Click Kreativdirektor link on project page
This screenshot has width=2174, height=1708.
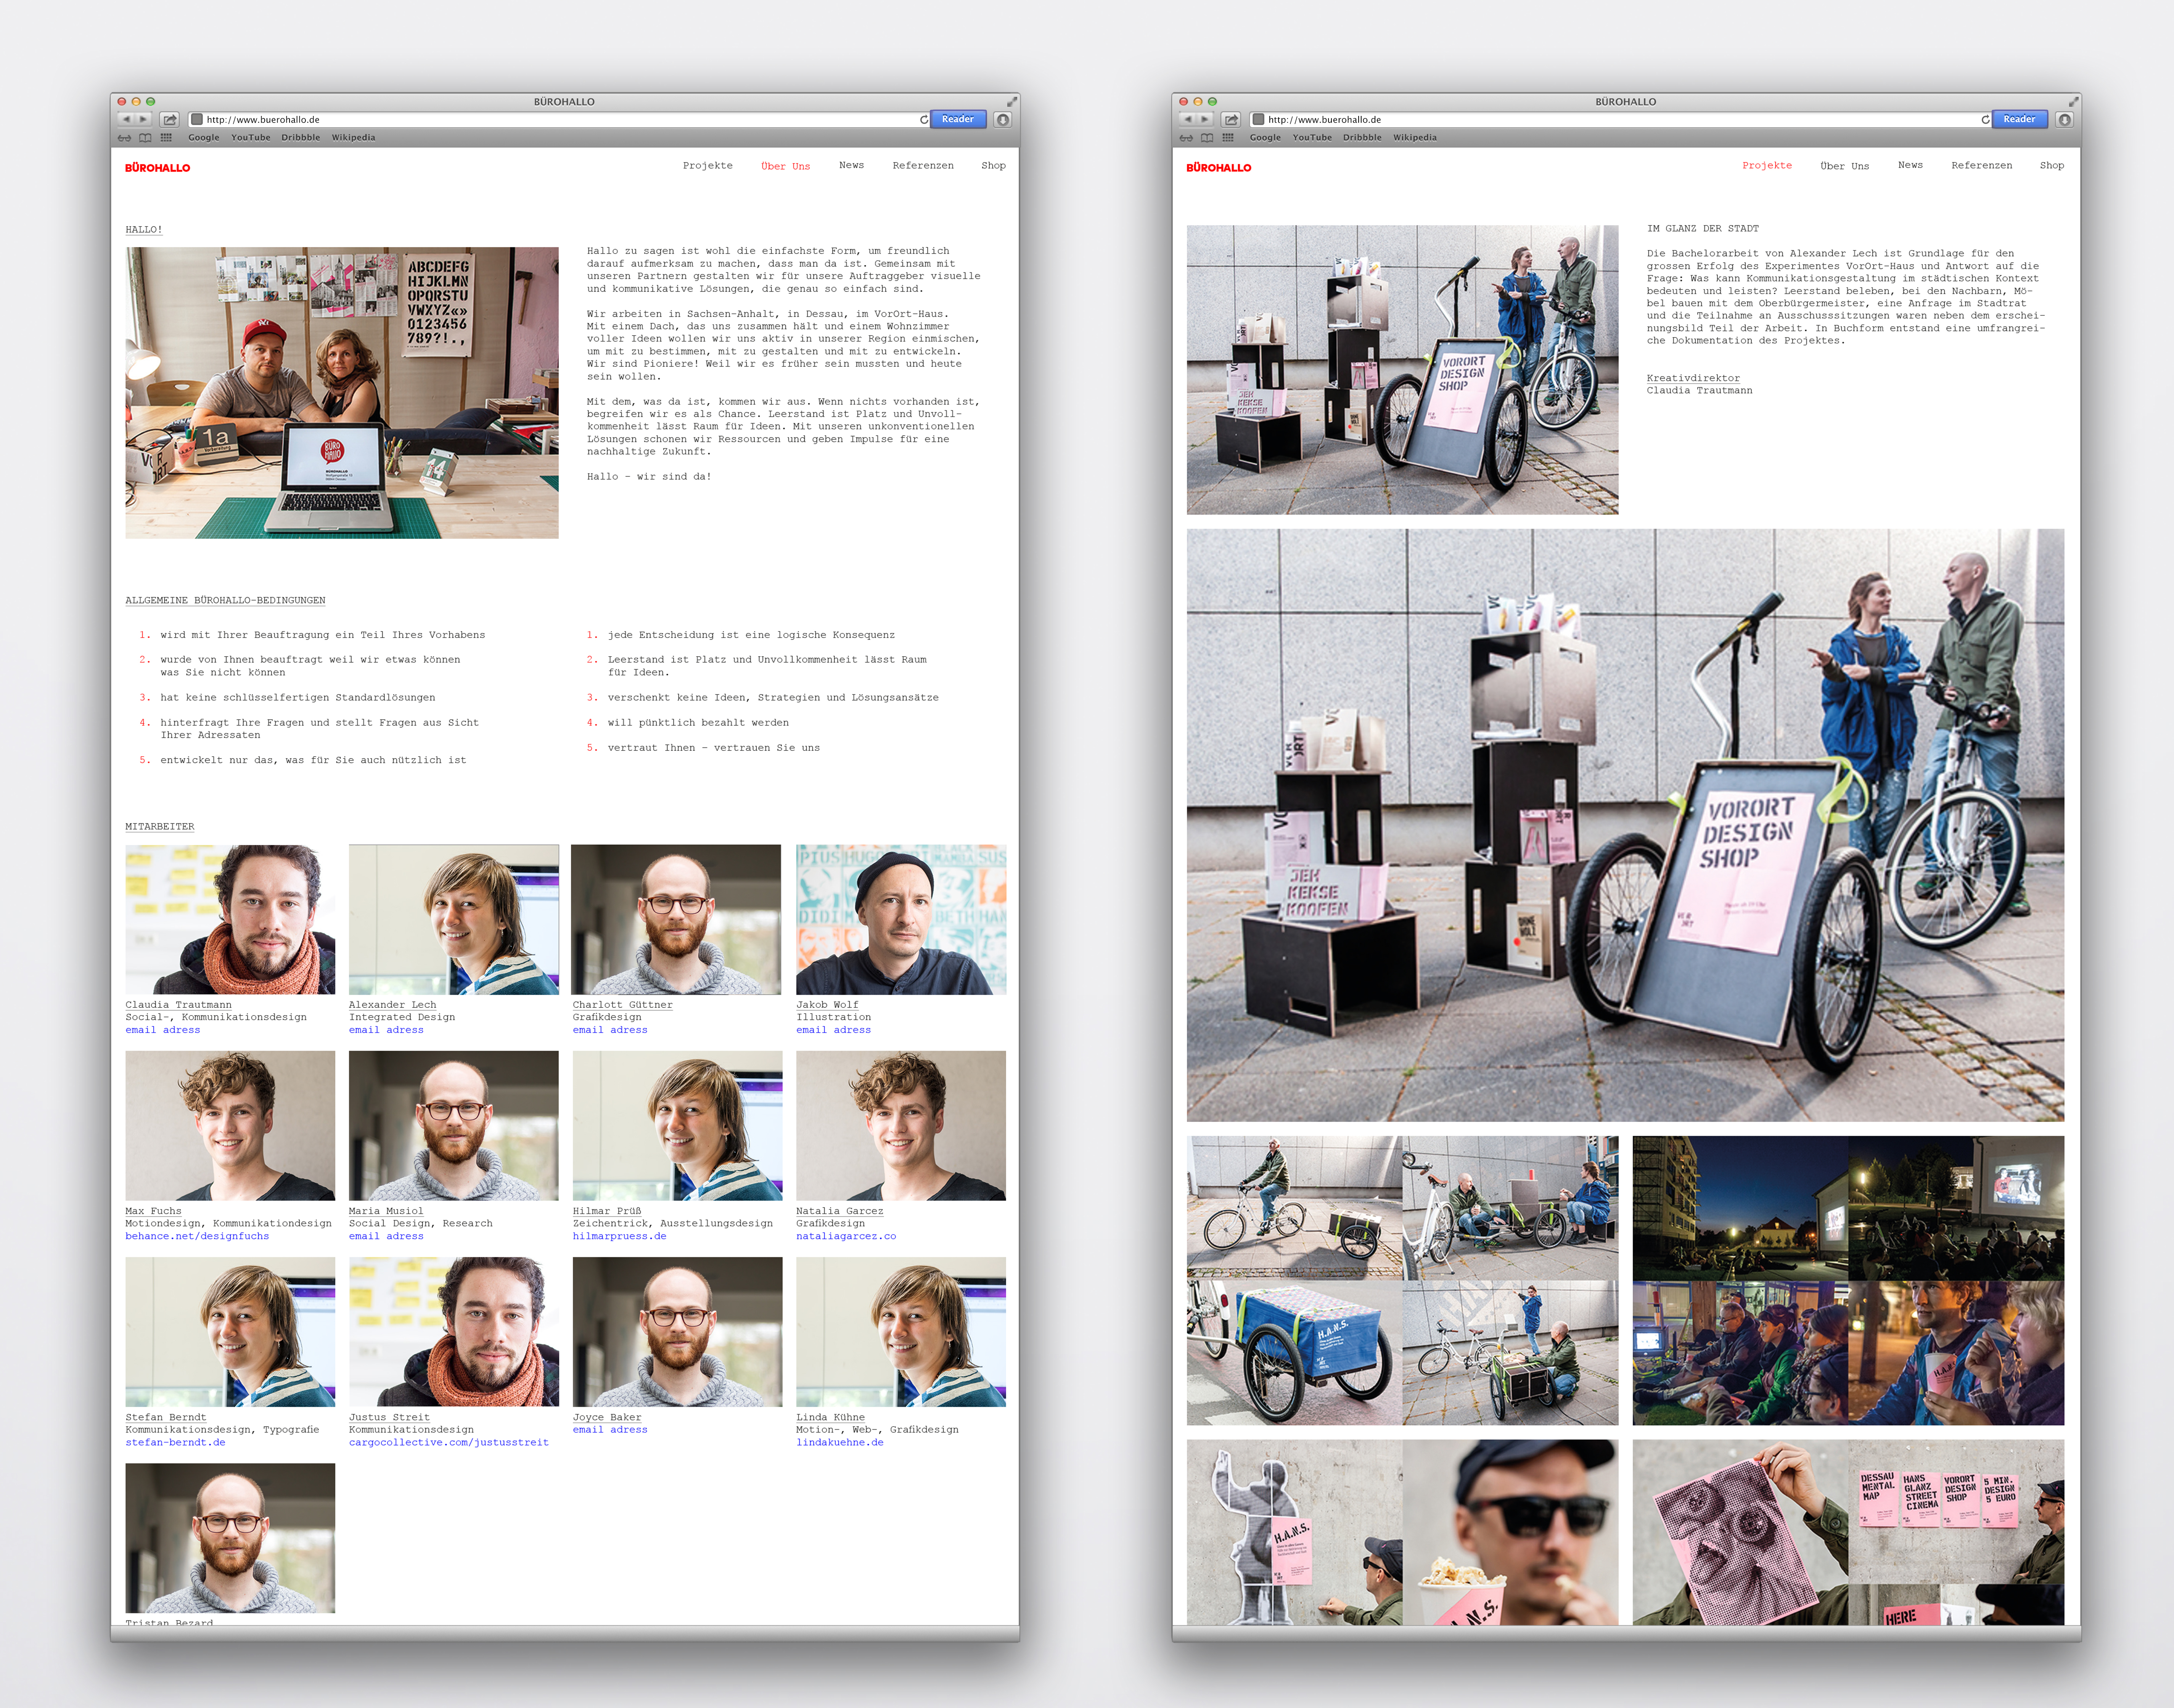1693,378
